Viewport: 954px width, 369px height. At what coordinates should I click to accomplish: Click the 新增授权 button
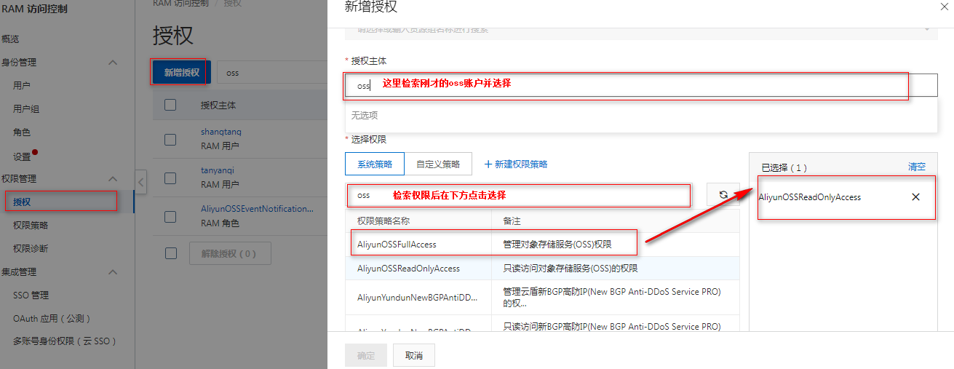[x=181, y=73]
